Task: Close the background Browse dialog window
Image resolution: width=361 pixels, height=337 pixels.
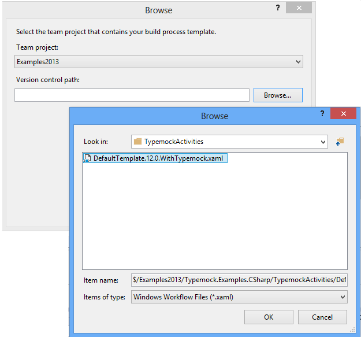Action: point(299,9)
